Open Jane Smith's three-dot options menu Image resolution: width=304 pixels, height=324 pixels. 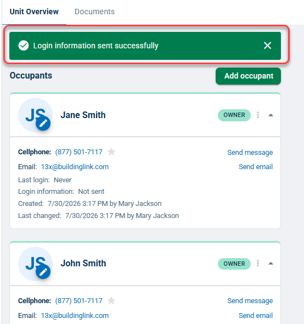coord(258,115)
